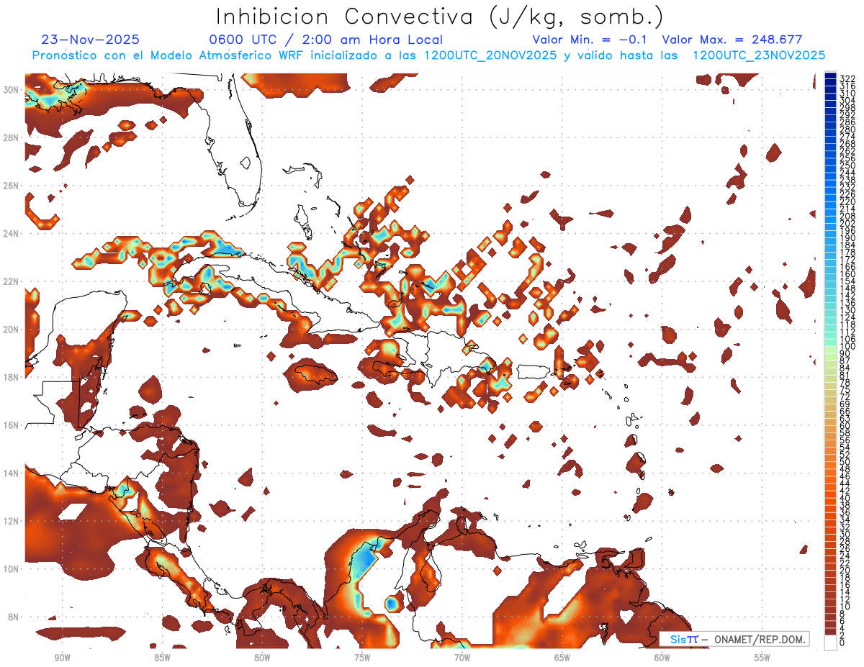This screenshot has width=864, height=667.
Task: Click the title 'Inhibicion Convectiva (J/kg, somb.)'
Action: 440,17
